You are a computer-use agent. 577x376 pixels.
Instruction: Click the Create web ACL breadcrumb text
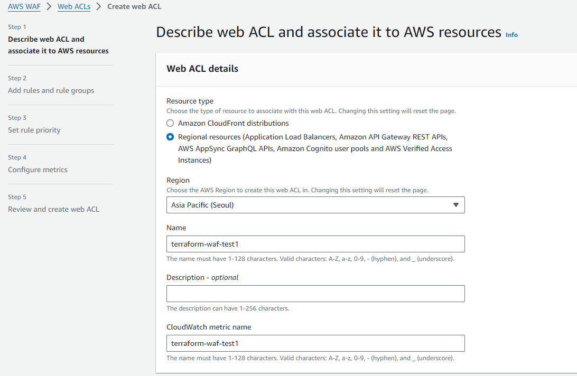coord(134,7)
